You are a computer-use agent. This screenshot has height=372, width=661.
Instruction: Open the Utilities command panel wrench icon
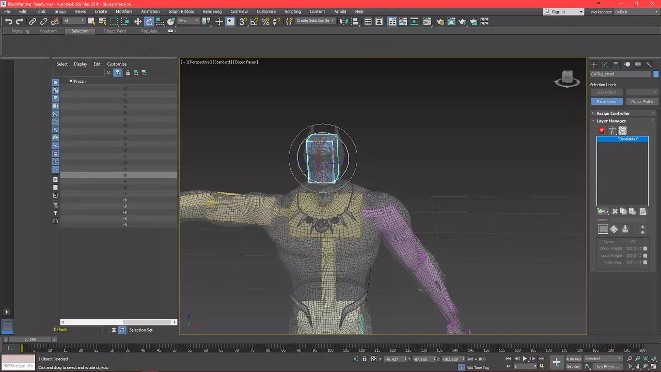pyautogui.click(x=649, y=65)
